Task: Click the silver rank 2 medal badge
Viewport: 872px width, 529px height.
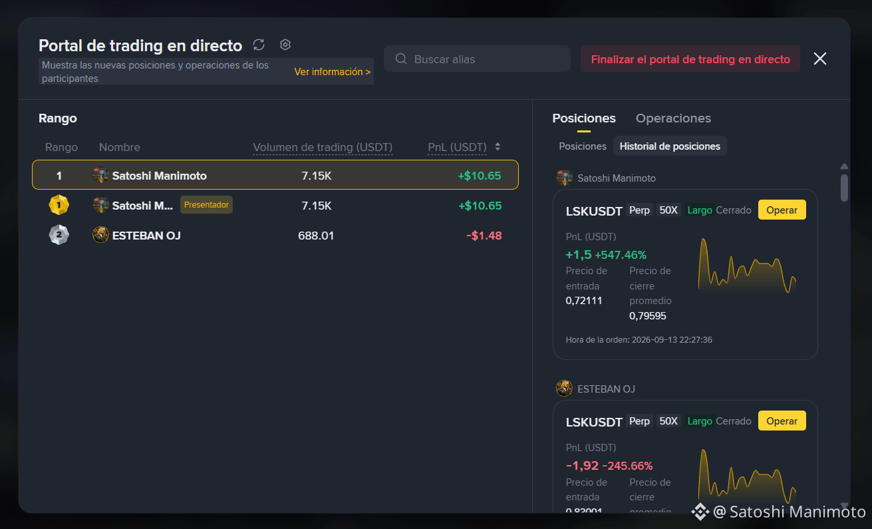Action: tap(59, 236)
